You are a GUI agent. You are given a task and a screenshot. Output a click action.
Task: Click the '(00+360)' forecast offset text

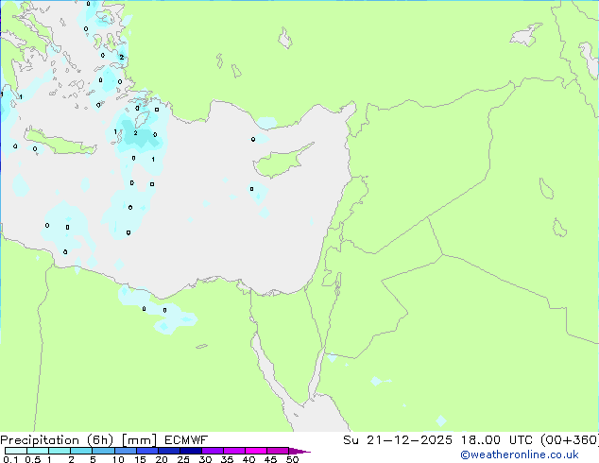569,440
